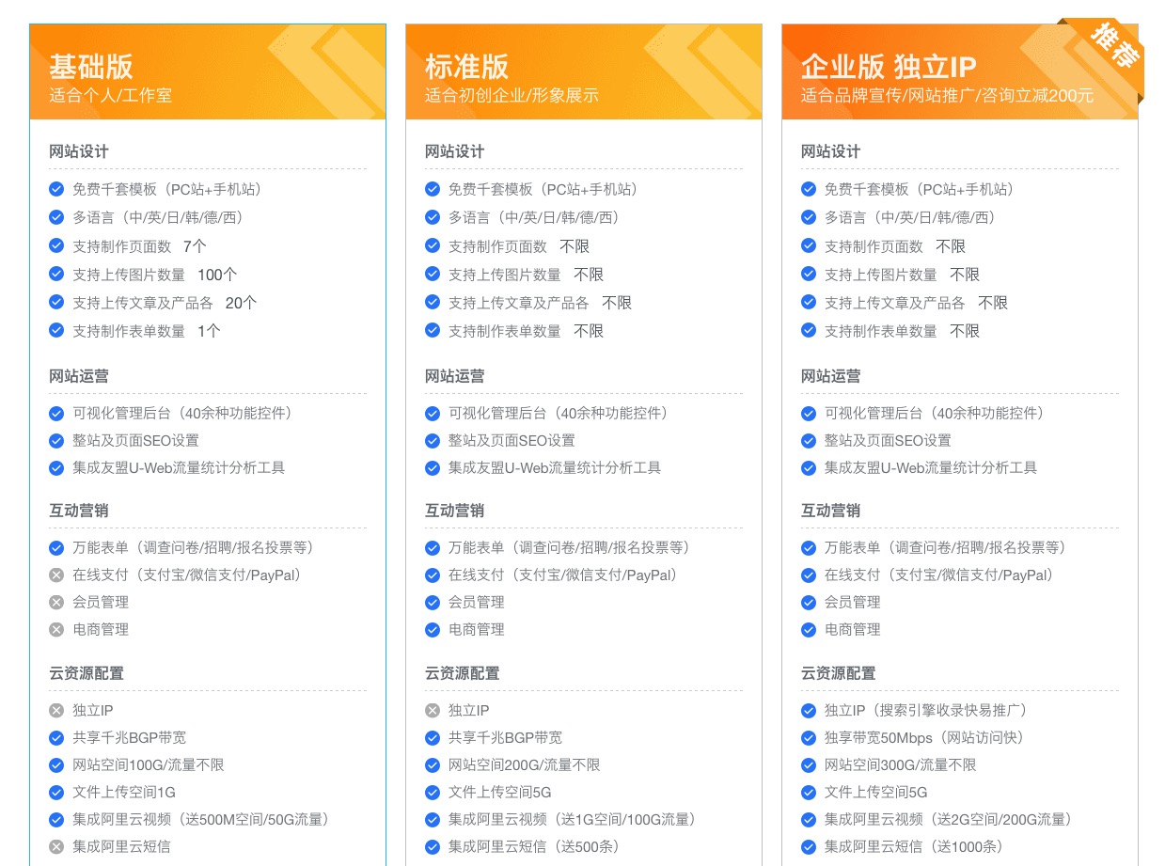Click the check icon beside 支持上传文章及产品各 20个

pos(56,302)
